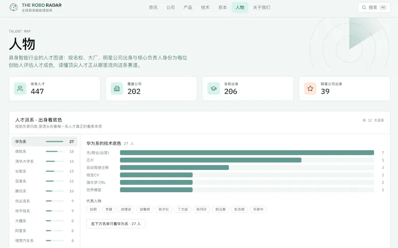398x248 pixels.
Task: Click the 自动驾驶迁移 progress bar
Action: pos(247,167)
